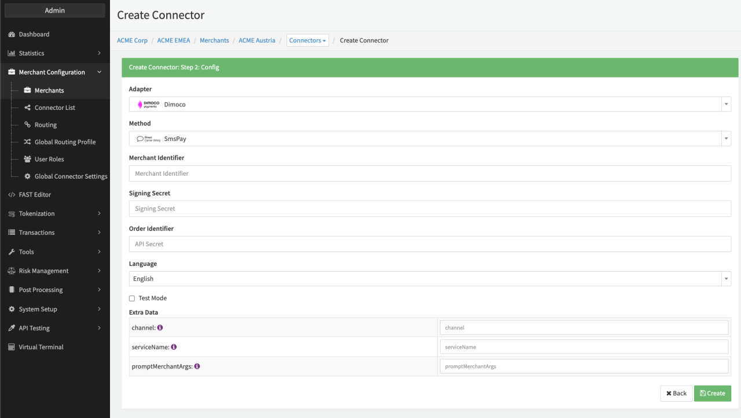Open the Adapter dropdown showing Dimoco
The width and height of the screenshot is (741, 418).
[430, 105]
